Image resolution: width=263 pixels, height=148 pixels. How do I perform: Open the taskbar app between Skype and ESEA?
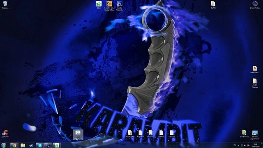tap(48, 145)
